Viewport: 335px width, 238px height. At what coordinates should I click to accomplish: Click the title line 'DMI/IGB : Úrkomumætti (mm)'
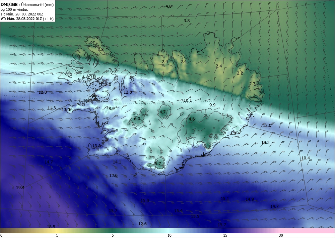coord(27,4)
